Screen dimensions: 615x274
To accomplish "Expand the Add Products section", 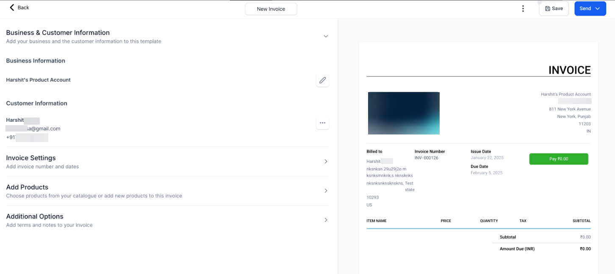I will pyautogui.click(x=326, y=191).
